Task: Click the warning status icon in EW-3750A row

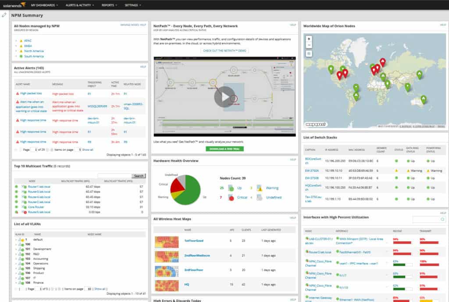Action: coord(396,171)
